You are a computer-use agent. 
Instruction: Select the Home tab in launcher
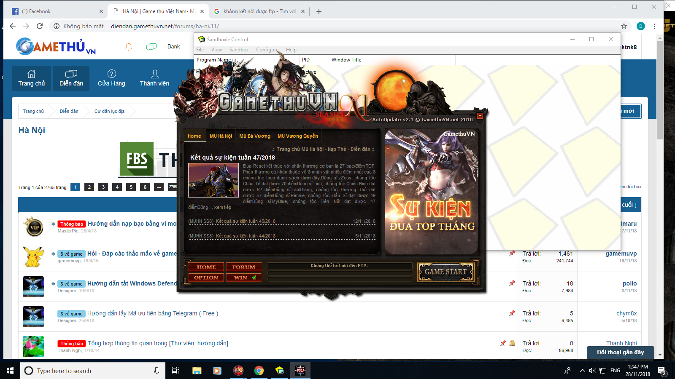click(194, 136)
